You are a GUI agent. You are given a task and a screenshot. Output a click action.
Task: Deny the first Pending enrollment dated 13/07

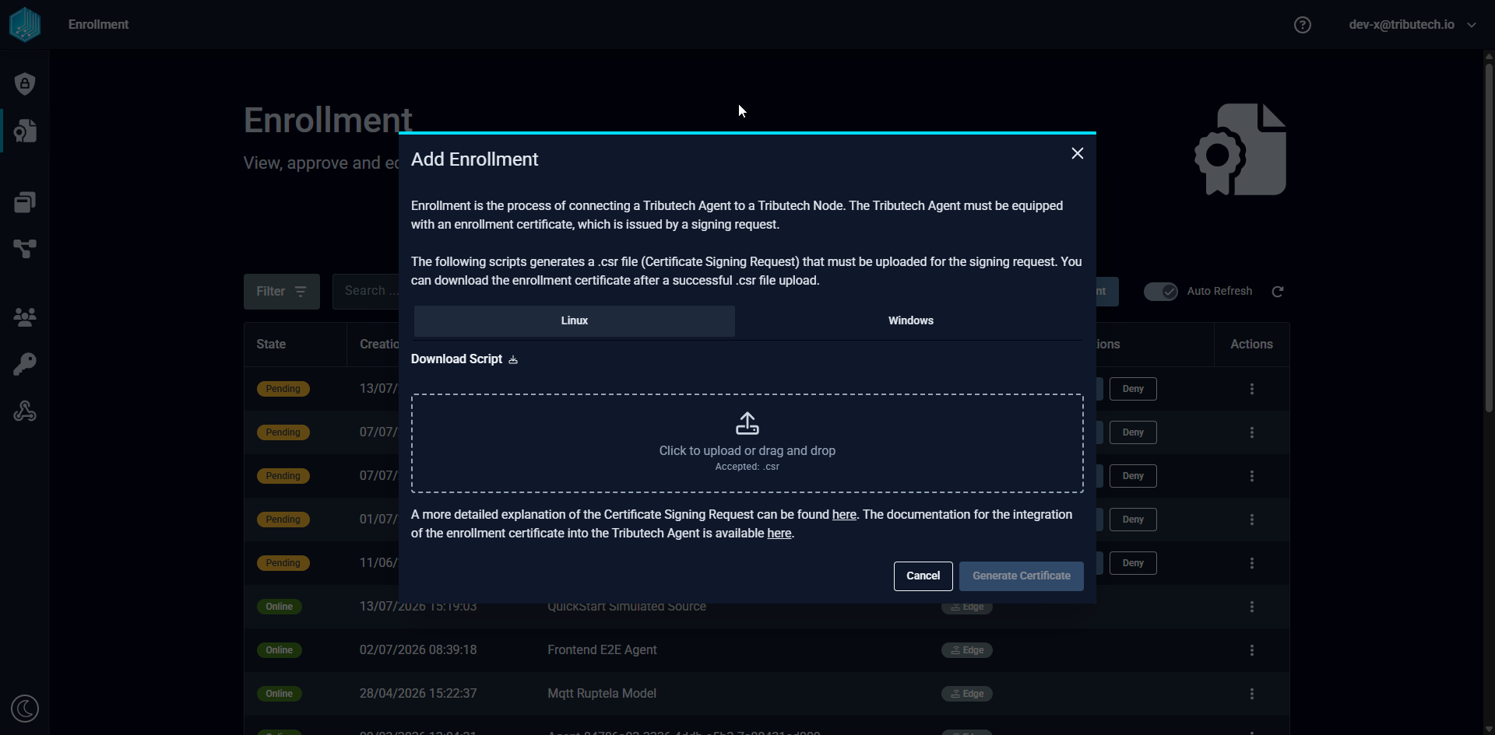coord(1133,389)
